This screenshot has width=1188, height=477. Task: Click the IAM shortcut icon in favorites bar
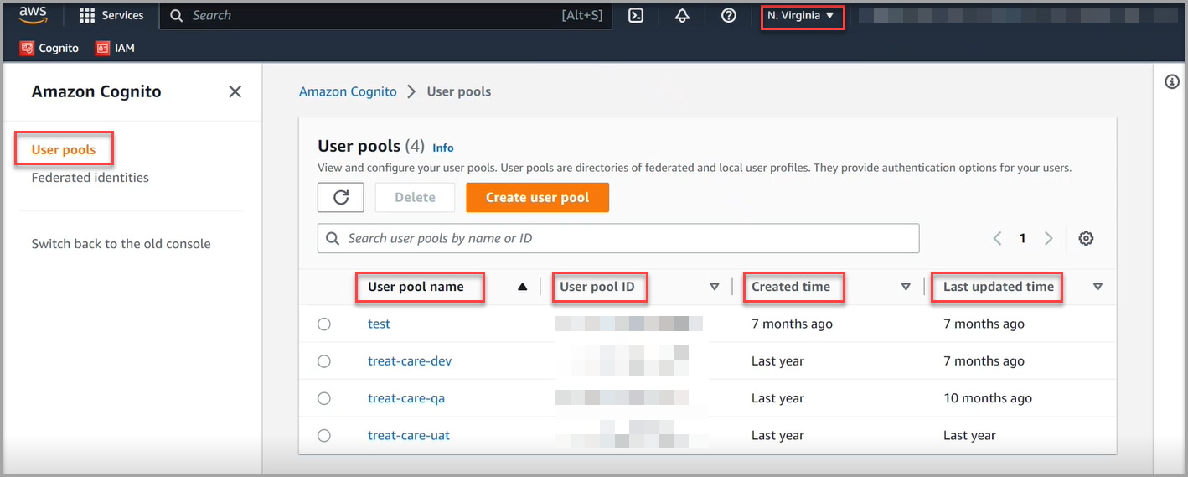pos(102,48)
